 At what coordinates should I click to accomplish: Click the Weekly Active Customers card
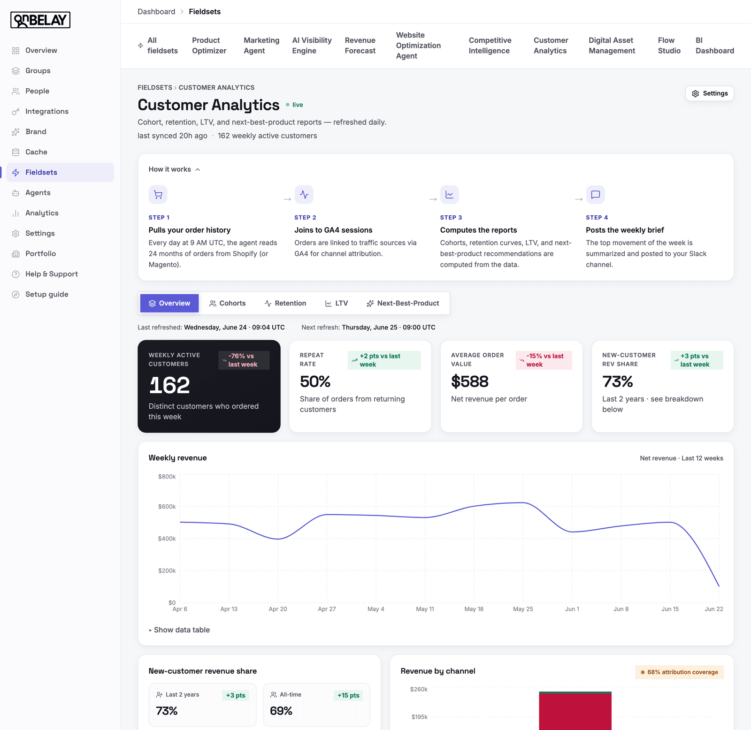click(209, 386)
